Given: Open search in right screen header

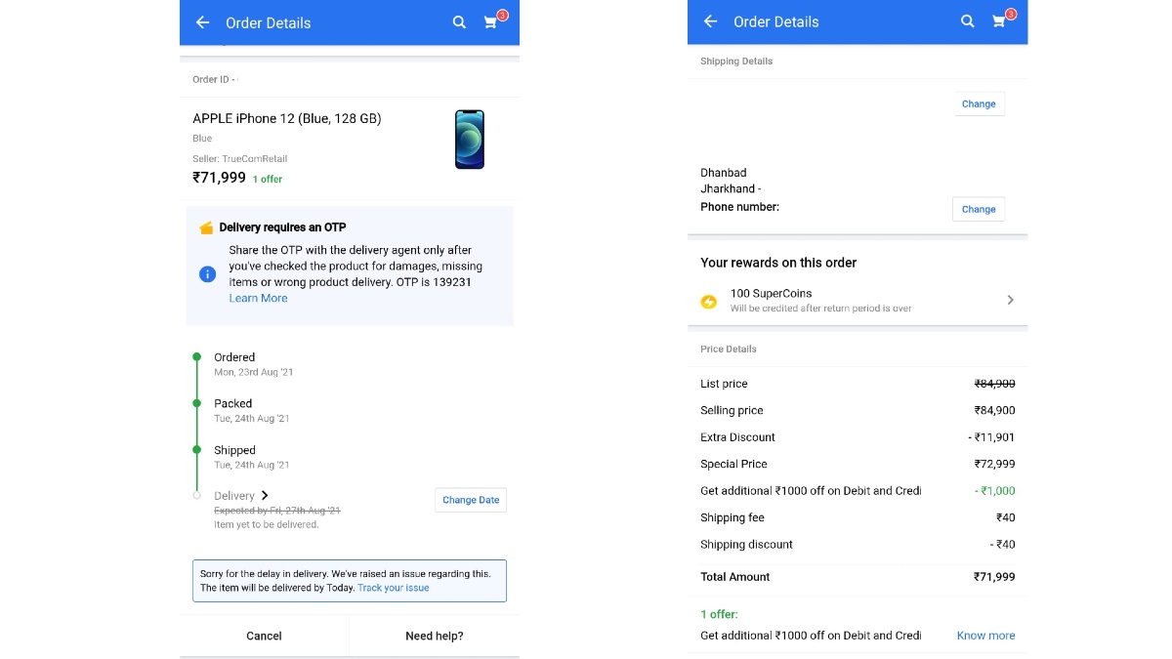Looking at the screenshot, I should [967, 21].
